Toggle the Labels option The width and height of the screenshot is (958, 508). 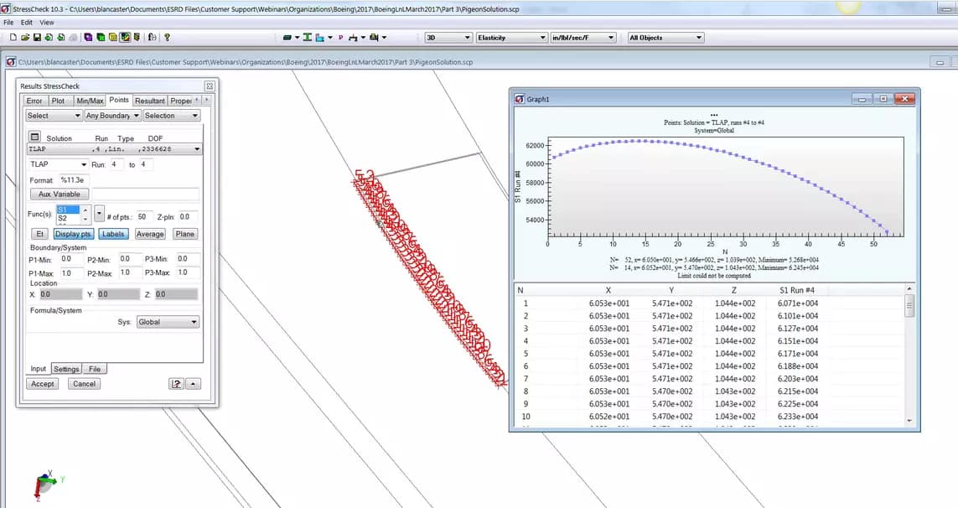click(113, 234)
